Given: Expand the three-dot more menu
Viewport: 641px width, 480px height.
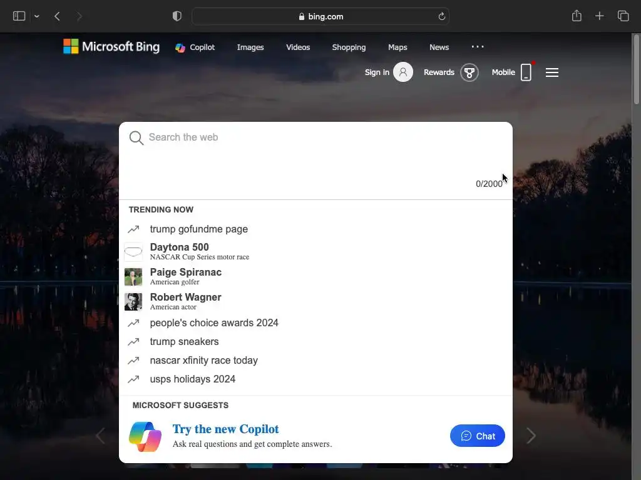Looking at the screenshot, I should click(478, 46).
